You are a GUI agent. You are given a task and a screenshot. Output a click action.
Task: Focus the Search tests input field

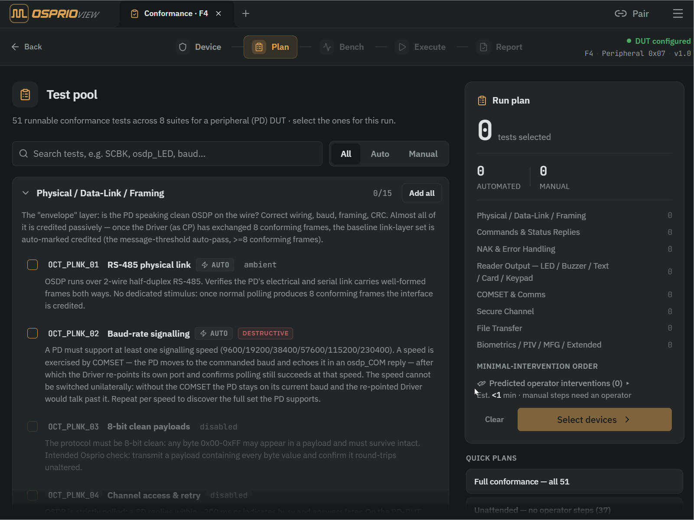(167, 154)
